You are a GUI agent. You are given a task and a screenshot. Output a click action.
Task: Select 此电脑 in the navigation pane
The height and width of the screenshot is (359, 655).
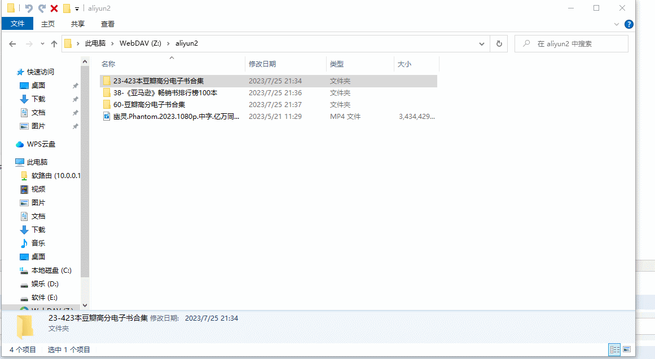tap(37, 162)
